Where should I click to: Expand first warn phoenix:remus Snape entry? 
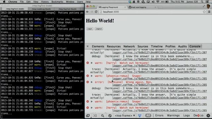click(x=92, y=76)
